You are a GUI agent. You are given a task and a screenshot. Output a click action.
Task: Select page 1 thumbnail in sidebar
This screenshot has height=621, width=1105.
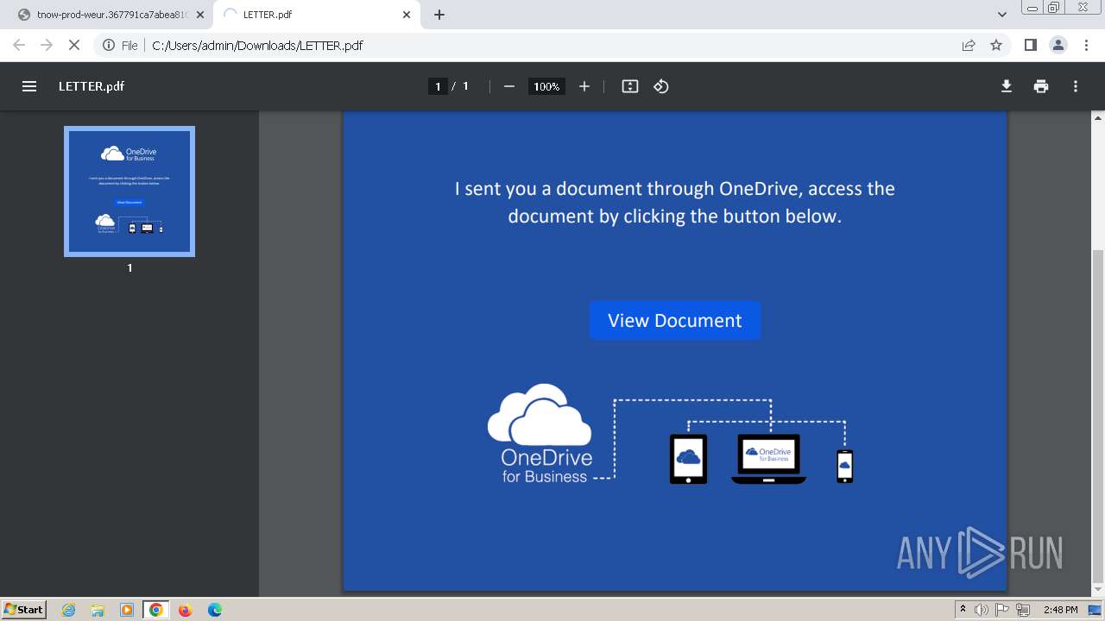[x=129, y=191]
